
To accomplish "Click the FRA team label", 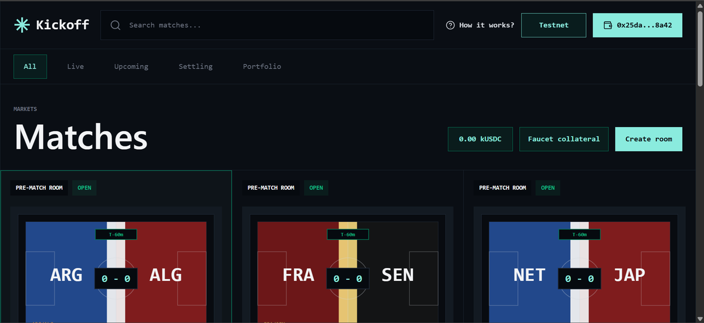I will pos(298,275).
